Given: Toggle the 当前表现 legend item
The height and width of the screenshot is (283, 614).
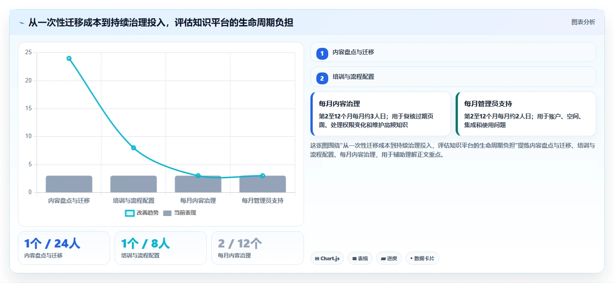Looking at the screenshot, I should pyautogui.click(x=179, y=213).
